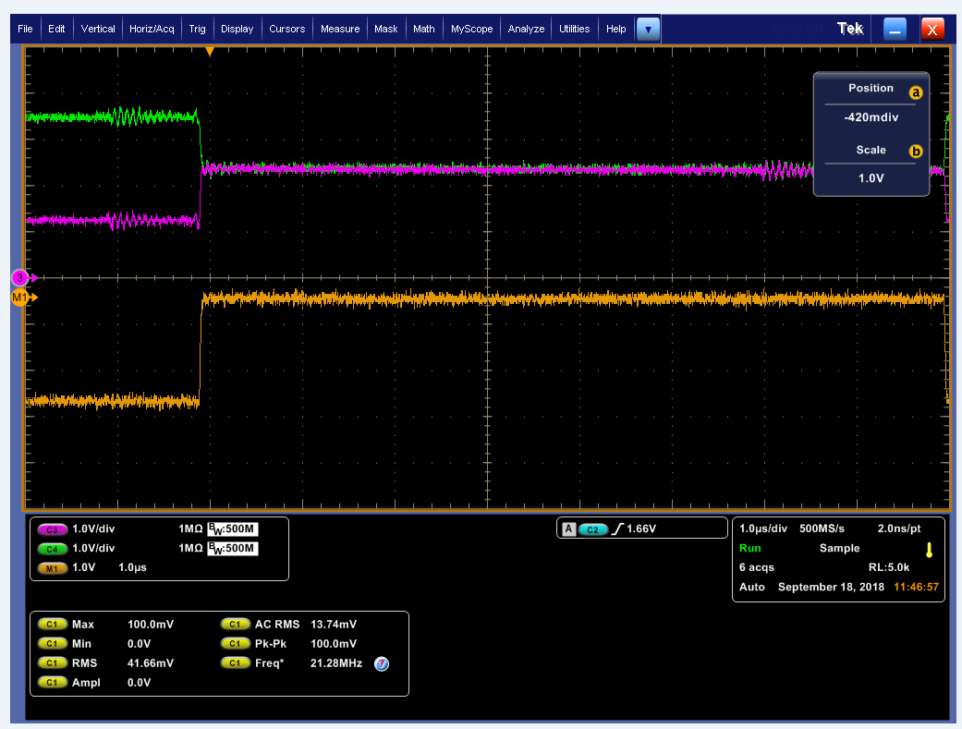Open the MyScope menu

pyautogui.click(x=471, y=29)
